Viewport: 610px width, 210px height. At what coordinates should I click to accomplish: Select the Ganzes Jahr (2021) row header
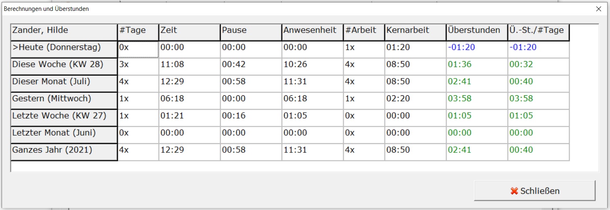[64, 152]
